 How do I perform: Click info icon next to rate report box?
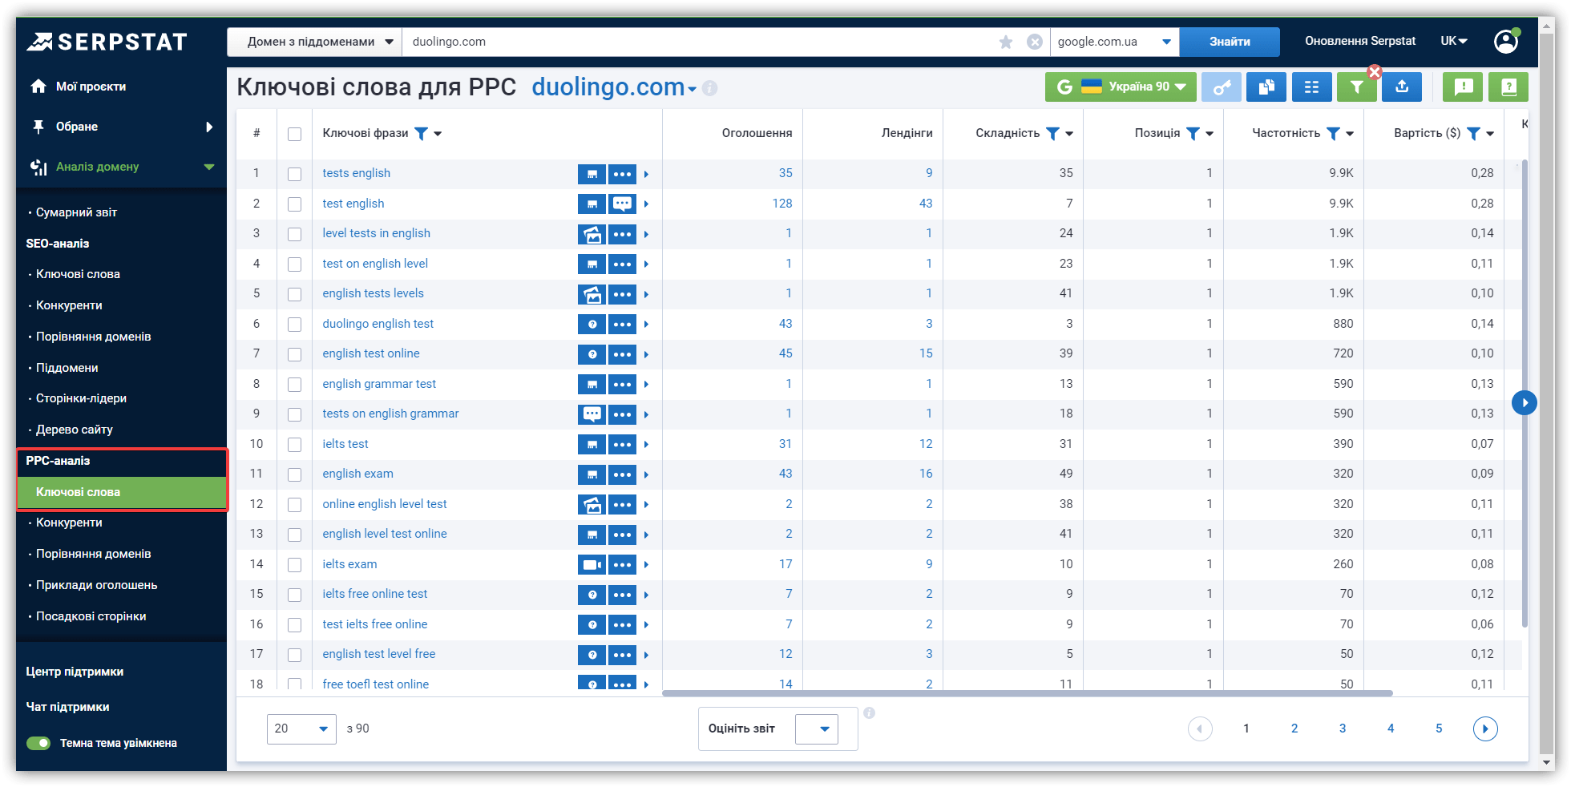point(869,712)
